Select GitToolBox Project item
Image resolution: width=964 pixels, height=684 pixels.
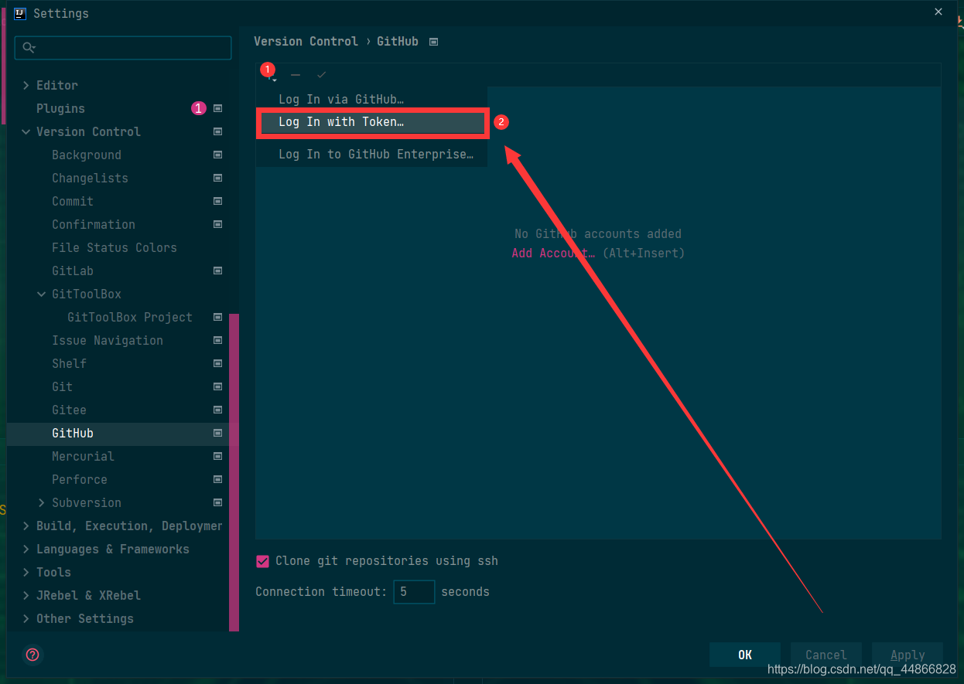pyautogui.click(x=130, y=317)
